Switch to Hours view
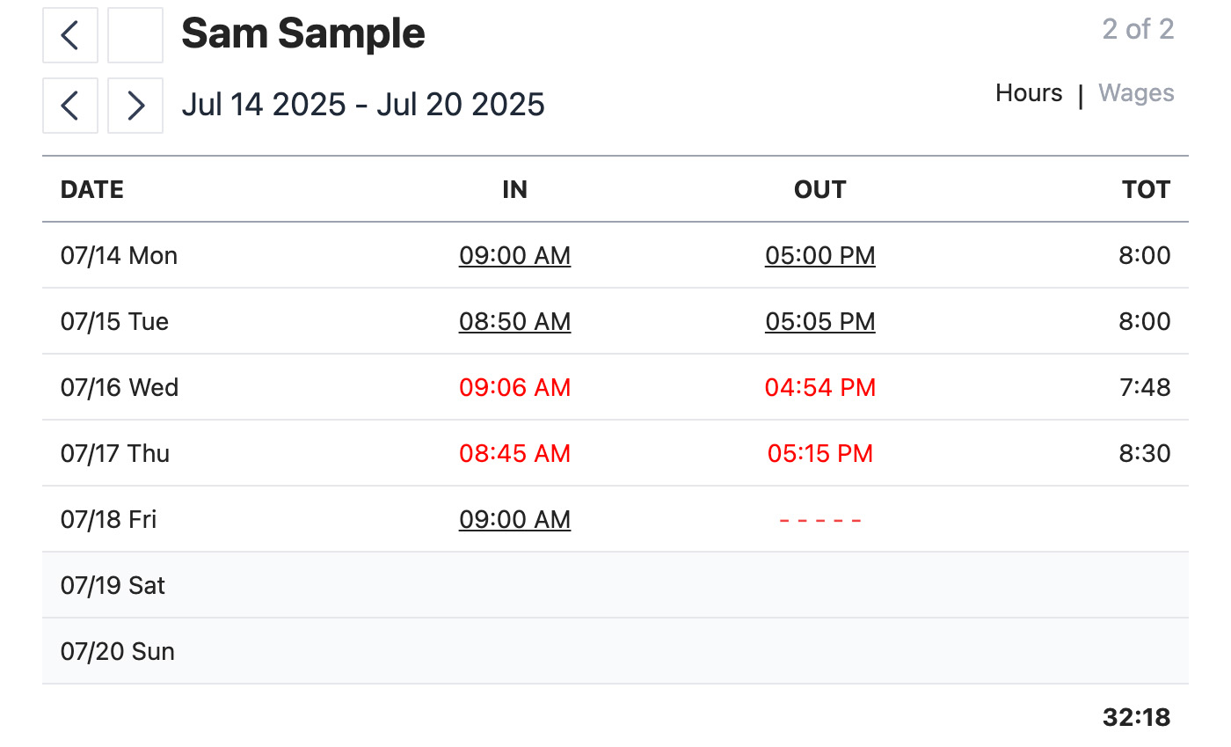 point(1029,93)
